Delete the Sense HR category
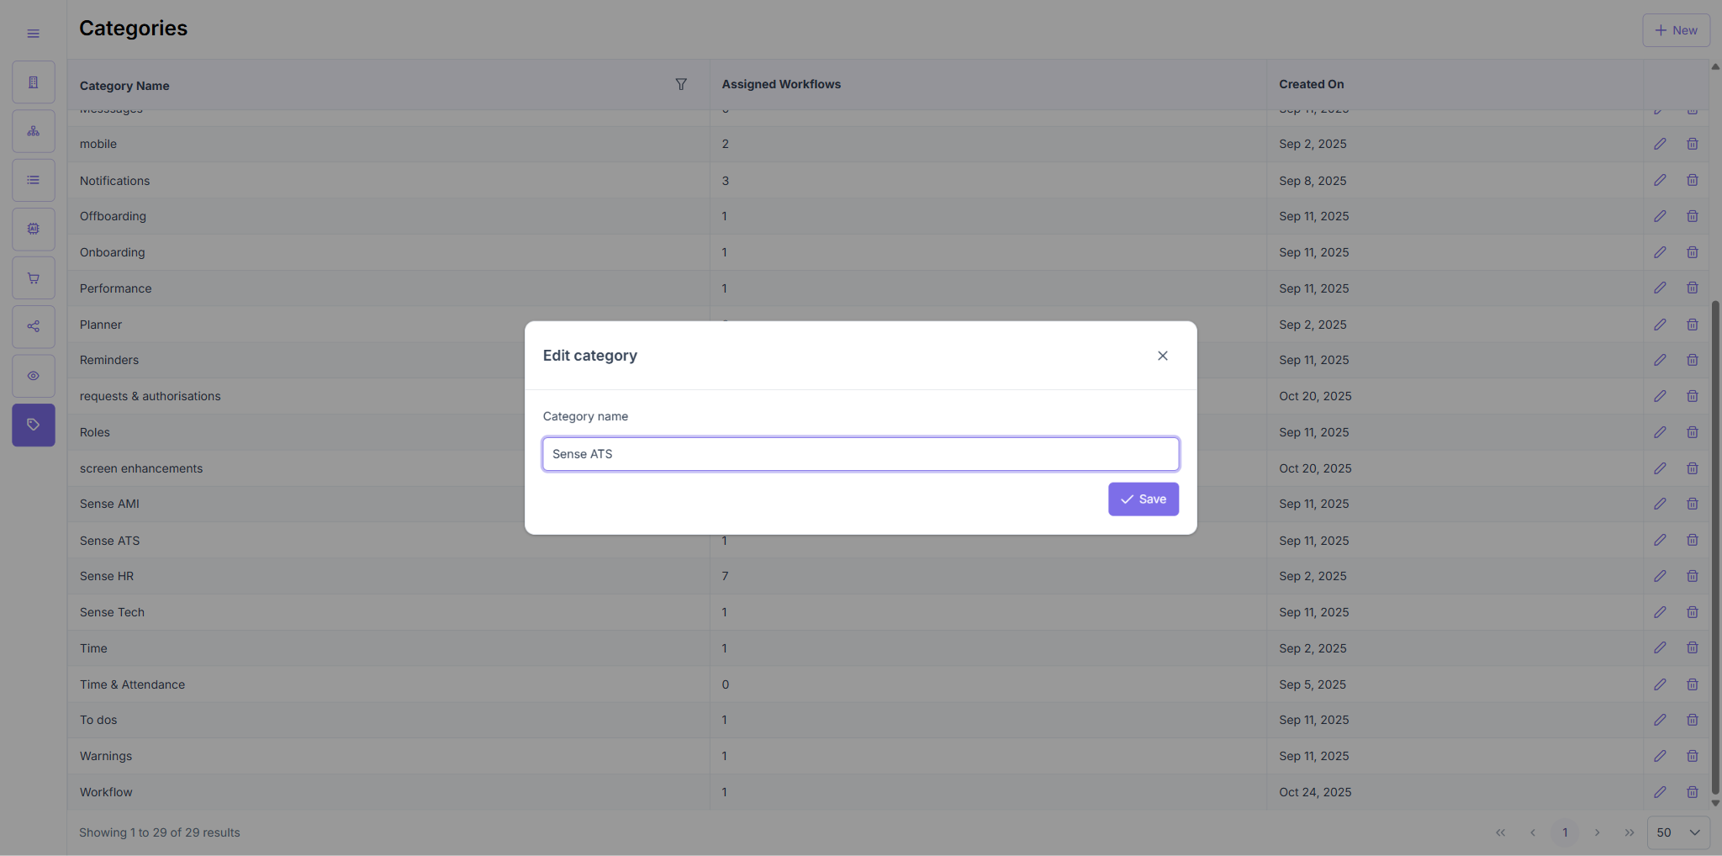This screenshot has width=1722, height=856. coord(1693,576)
